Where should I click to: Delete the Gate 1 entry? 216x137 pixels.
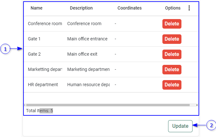point(172,39)
